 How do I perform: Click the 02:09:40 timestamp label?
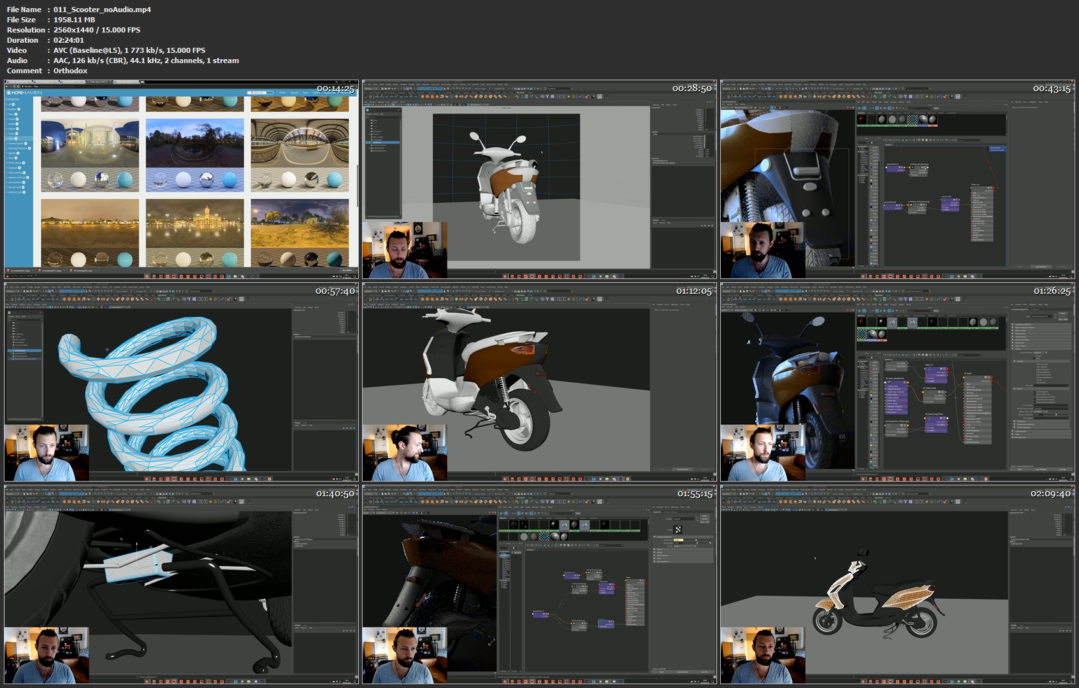click(1050, 494)
